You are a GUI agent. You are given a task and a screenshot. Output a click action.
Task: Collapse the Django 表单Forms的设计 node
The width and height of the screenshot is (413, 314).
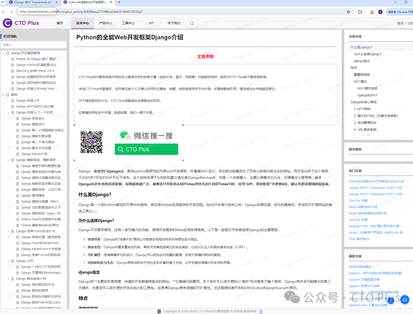point(8,231)
